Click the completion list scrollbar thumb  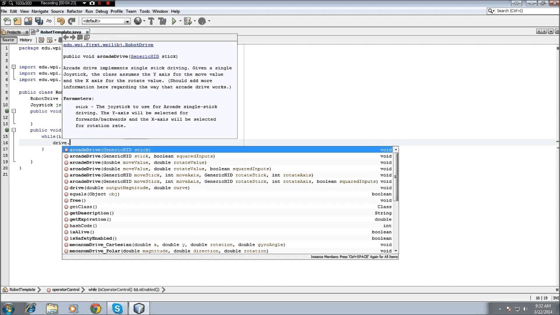(396, 176)
